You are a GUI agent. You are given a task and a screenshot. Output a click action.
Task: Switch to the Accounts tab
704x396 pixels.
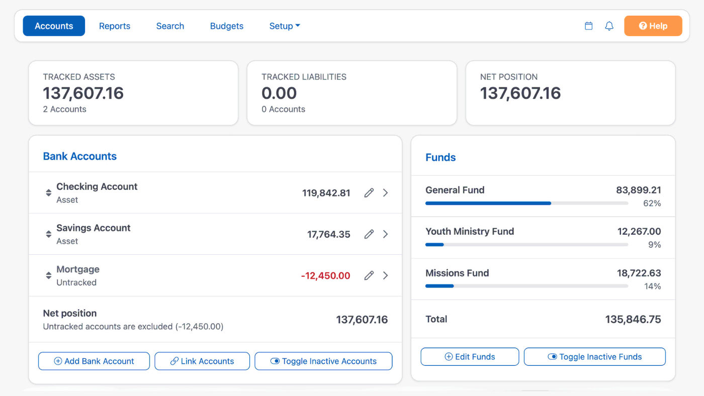pos(54,26)
